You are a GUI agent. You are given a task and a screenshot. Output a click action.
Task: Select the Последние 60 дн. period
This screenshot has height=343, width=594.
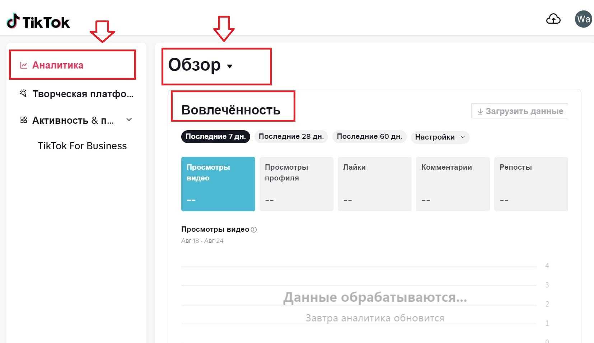[369, 137]
